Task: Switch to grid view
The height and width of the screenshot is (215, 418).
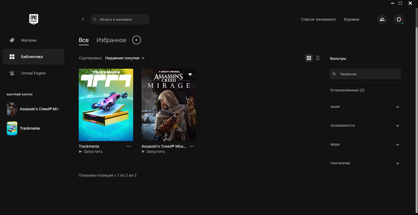Action: (x=309, y=58)
